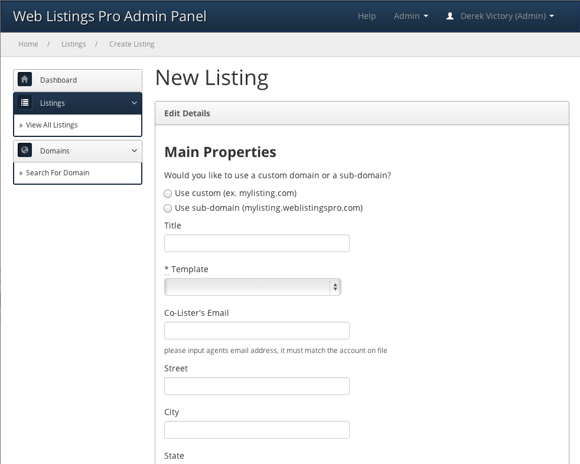
Task: Click the Domains globe icon
Action: click(24, 150)
